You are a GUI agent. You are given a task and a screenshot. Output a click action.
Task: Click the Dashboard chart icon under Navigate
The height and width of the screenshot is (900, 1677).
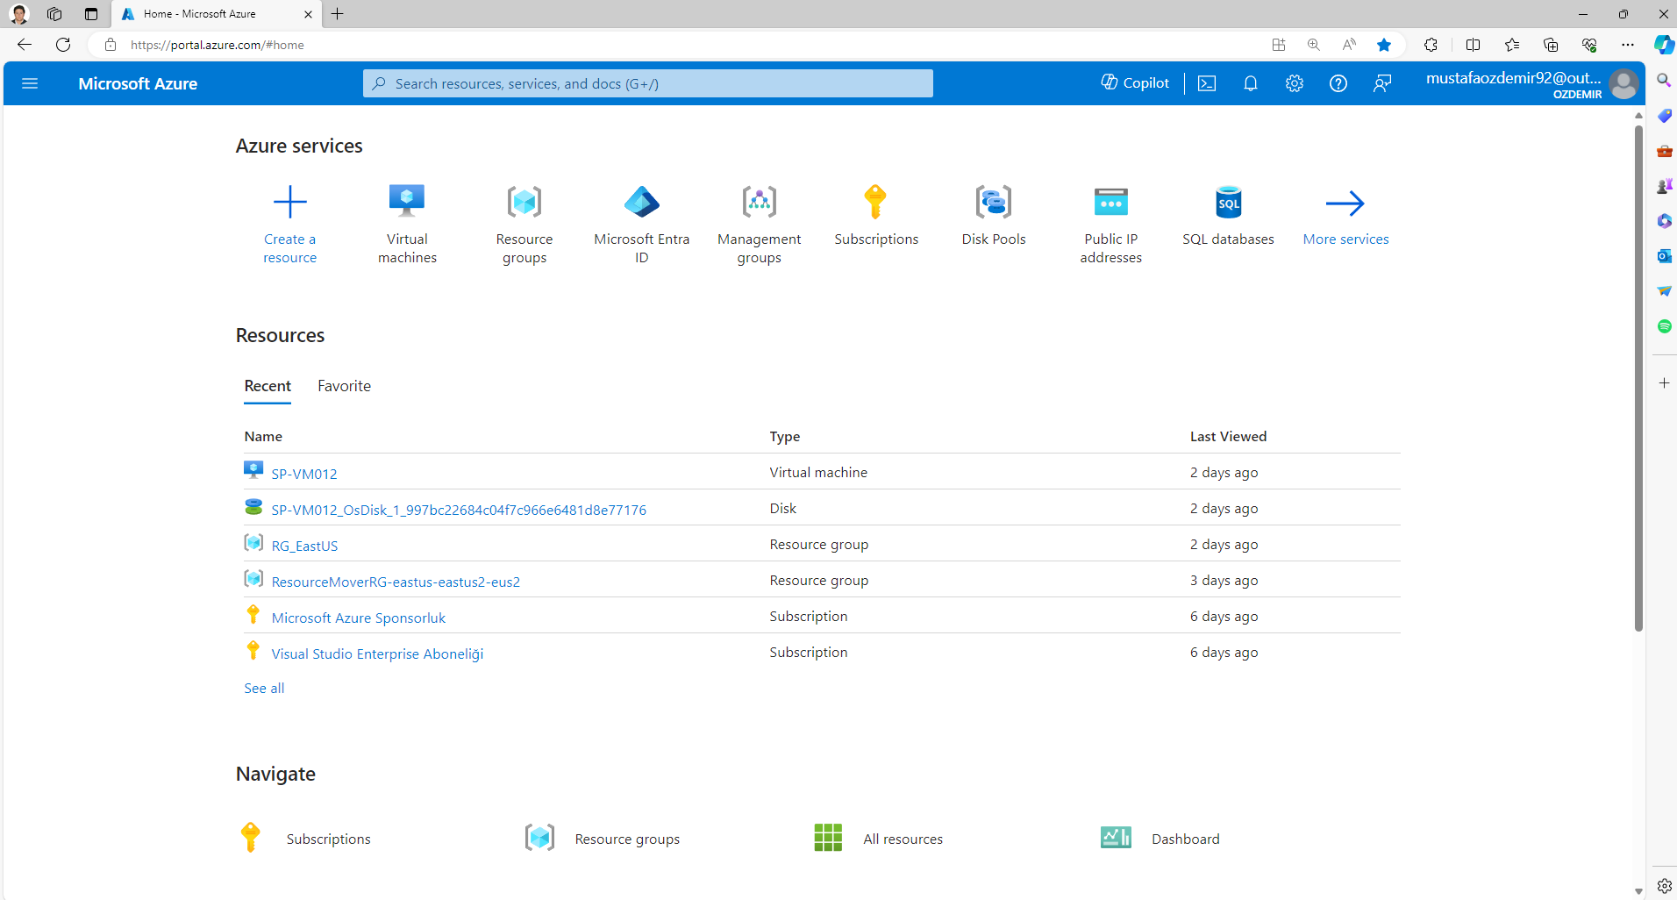[1116, 838]
